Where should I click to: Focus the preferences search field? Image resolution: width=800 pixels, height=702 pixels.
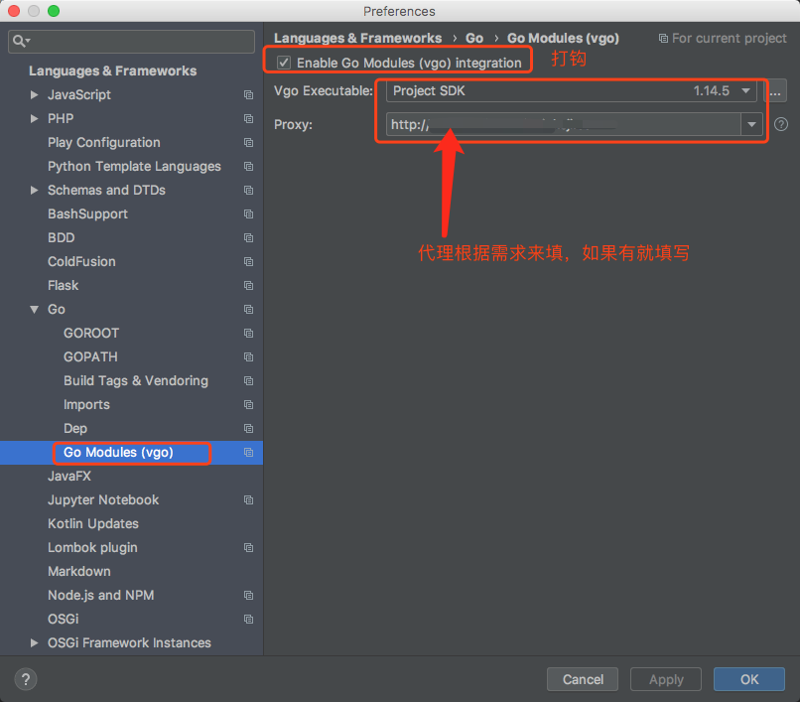(x=131, y=42)
